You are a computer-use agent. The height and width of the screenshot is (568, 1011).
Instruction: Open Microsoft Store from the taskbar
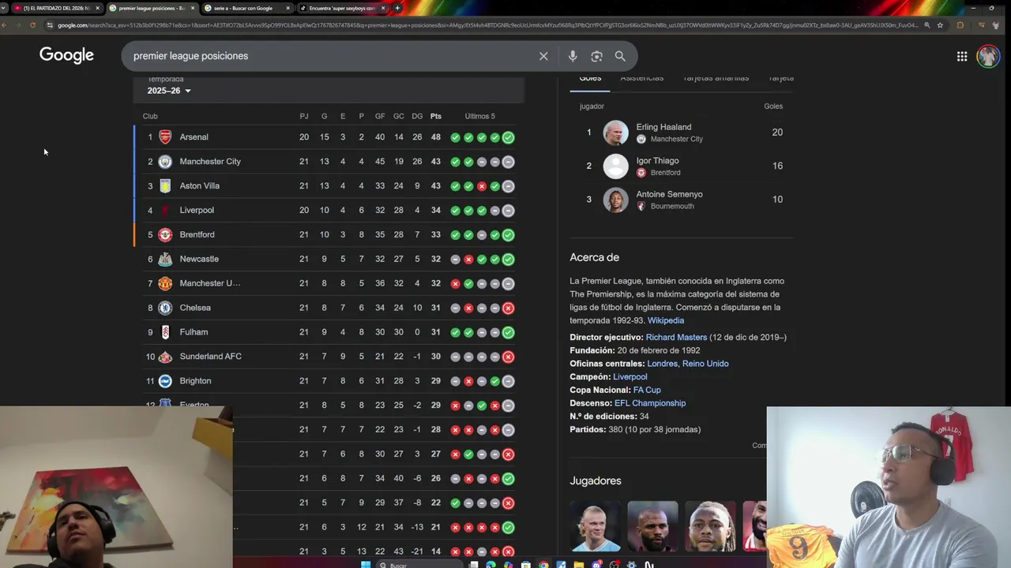click(x=525, y=564)
